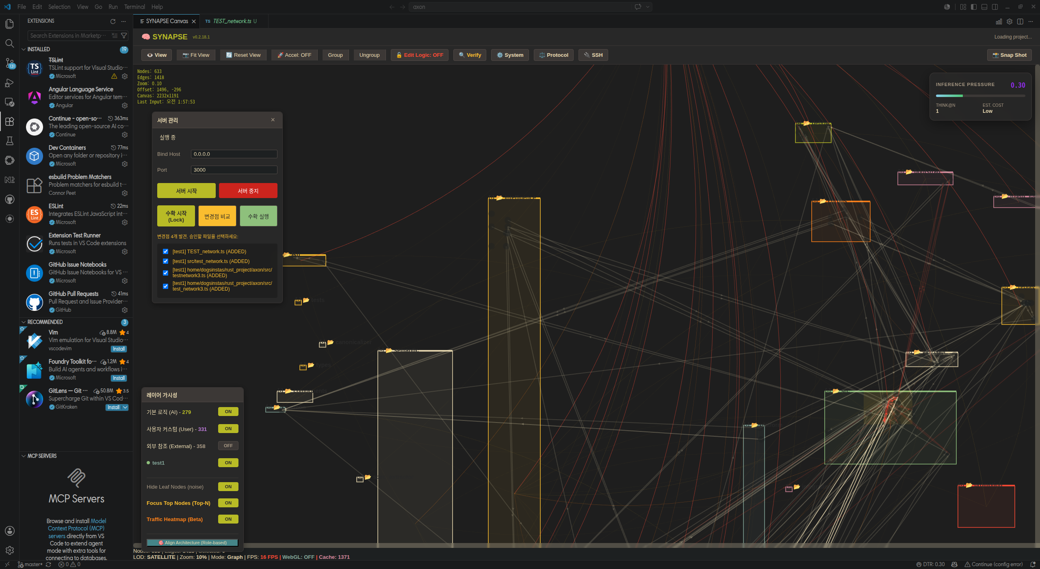This screenshot has width=1040, height=569.
Task: Collapse the RECOMMENDED extensions section
Action: [24, 322]
